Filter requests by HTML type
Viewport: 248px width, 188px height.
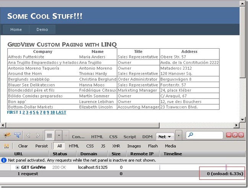(74, 146)
